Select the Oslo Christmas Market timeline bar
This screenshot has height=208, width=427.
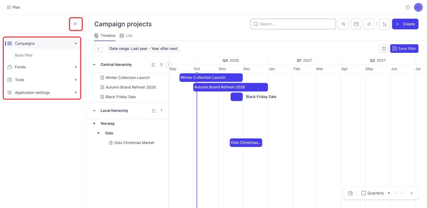246,143
